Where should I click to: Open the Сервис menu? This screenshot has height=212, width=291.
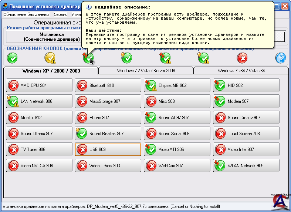coord(60,15)
